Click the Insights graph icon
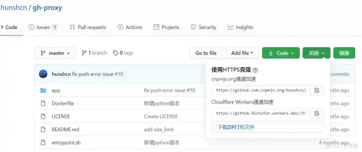This screenshot has height=152, width=362. click(x=231, y=27)
